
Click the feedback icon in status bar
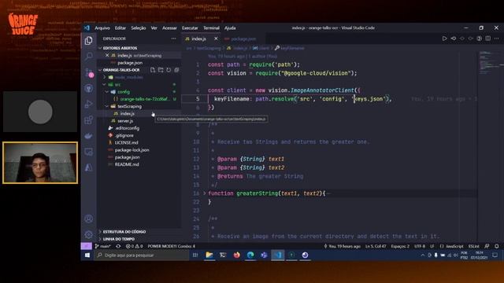pos(487,246)
